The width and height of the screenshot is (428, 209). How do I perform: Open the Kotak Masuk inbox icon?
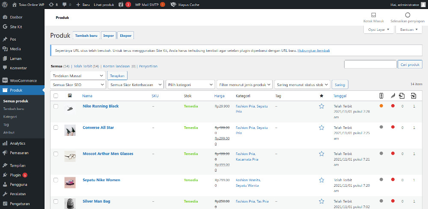pos(374,15)
